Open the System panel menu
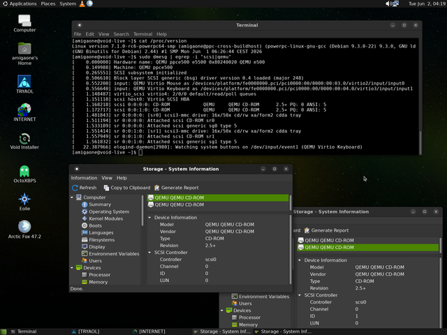Viewport: 447px width, 335px height. [x=68, y=3]
